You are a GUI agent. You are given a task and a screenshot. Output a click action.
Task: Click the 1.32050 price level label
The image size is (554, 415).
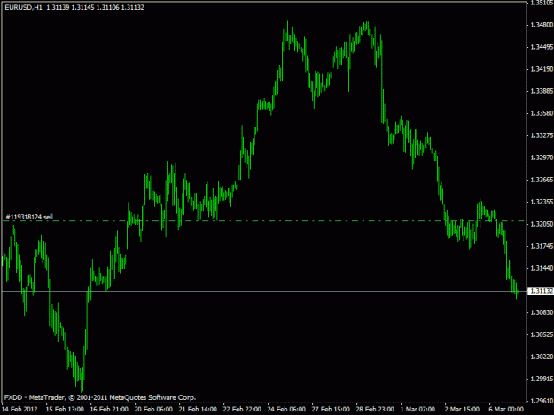[x=542, y=224]
